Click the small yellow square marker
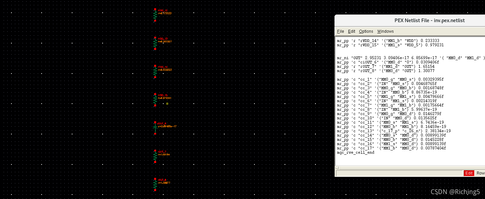 [x=167, y=103]
